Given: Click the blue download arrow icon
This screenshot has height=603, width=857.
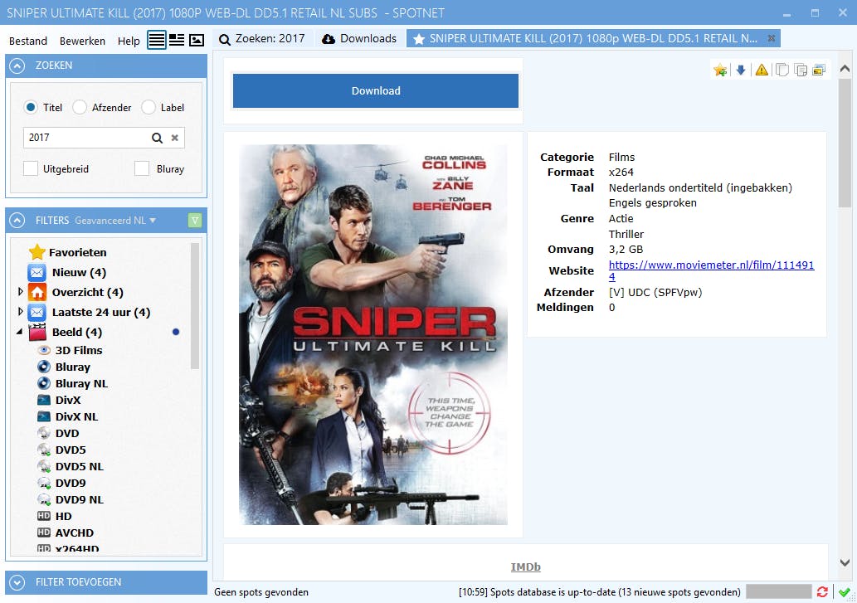Looking at the screenshot, I should [741, 70].
